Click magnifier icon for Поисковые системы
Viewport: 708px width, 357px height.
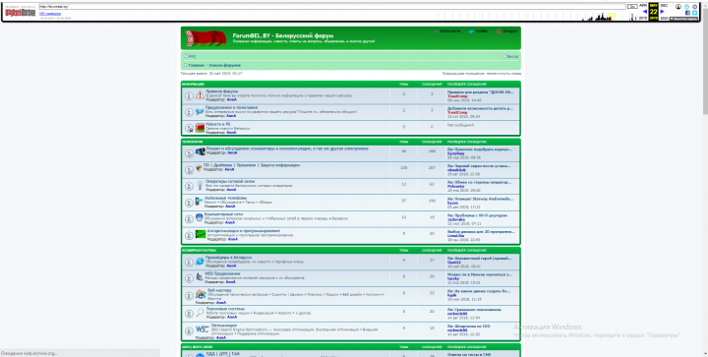point(200,312)
